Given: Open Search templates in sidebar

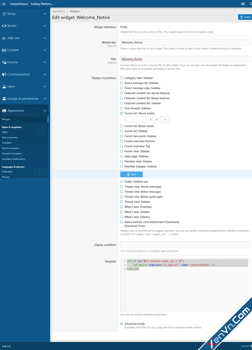Looking at the screenshot, I should (x=10, y=148).
